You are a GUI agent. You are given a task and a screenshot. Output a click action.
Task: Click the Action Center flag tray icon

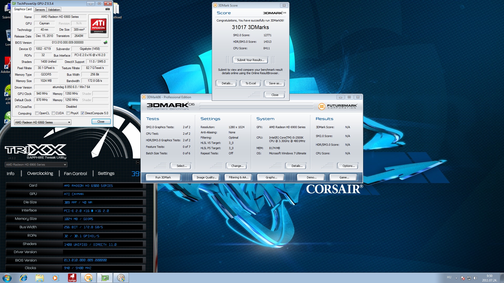463,278
